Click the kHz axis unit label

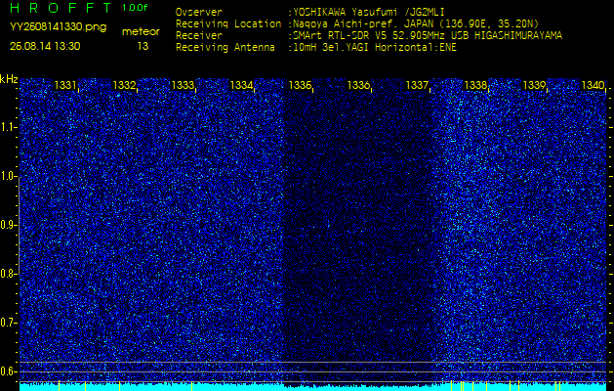9,79
